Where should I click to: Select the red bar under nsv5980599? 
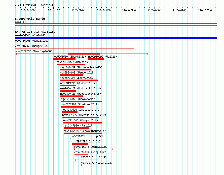(96, 59)
